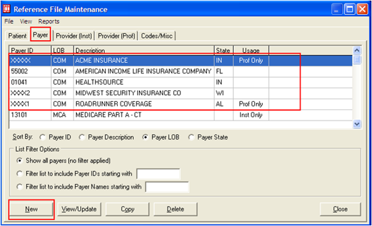Click the payer list scroll down arrow
The height and width of the screenshot is (226, 372).
357,124
